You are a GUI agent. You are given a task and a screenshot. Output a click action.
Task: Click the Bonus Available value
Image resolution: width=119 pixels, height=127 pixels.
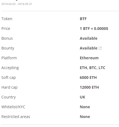(x=89, y=38)
